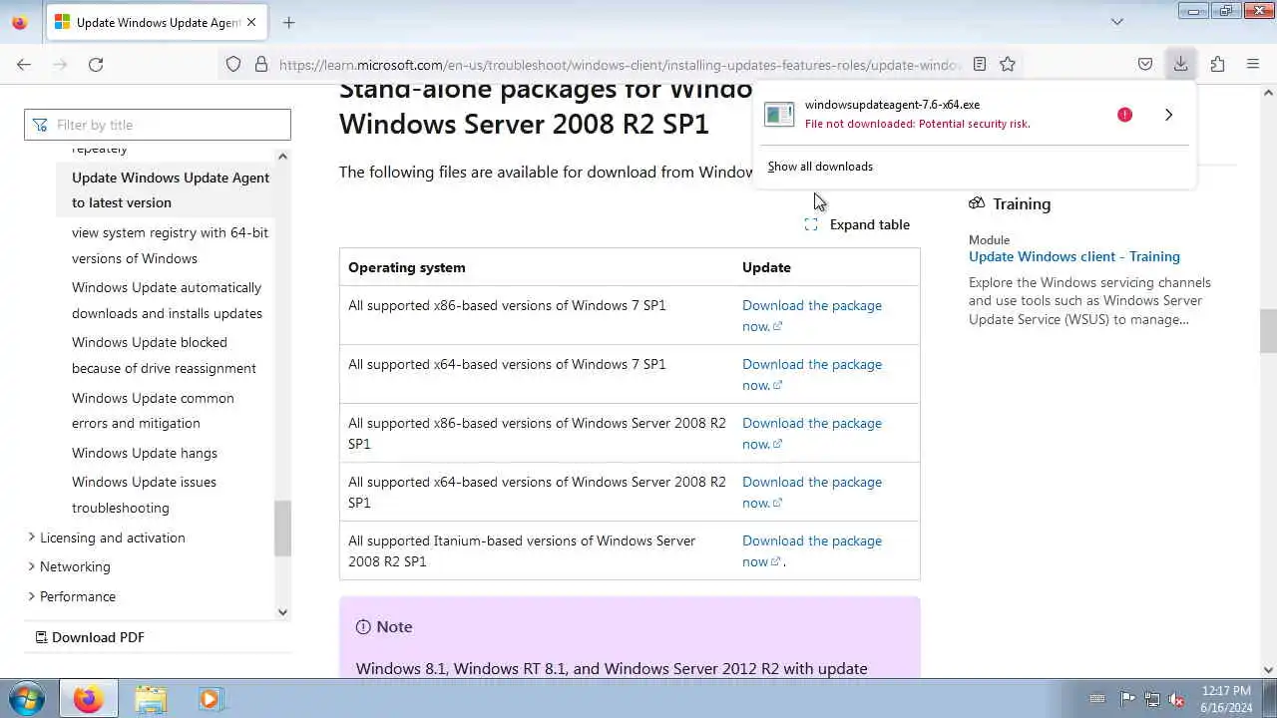The height and width of the screenshot is (718, 1277).
Task: Click the Training heading icon
Action: (x=977, y=203)
